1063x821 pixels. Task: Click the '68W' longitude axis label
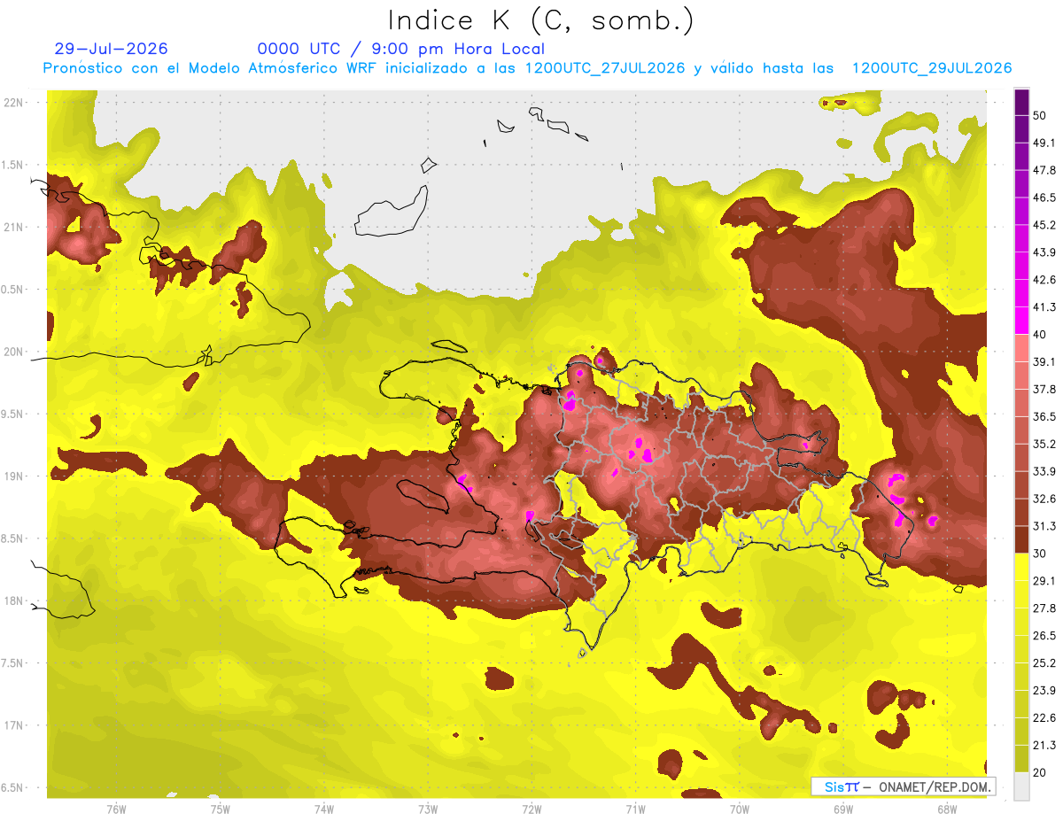click(x=947, y=809)
